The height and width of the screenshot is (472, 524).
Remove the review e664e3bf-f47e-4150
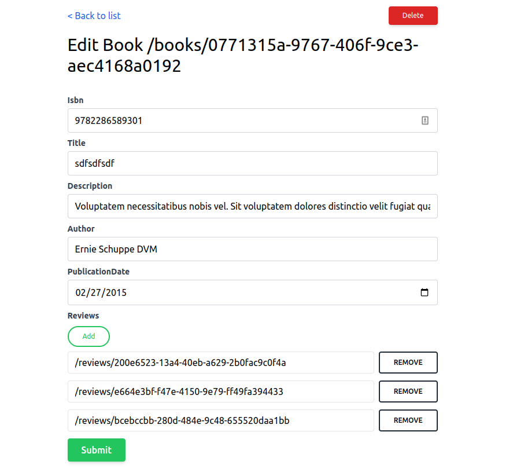tap(408, 391)
